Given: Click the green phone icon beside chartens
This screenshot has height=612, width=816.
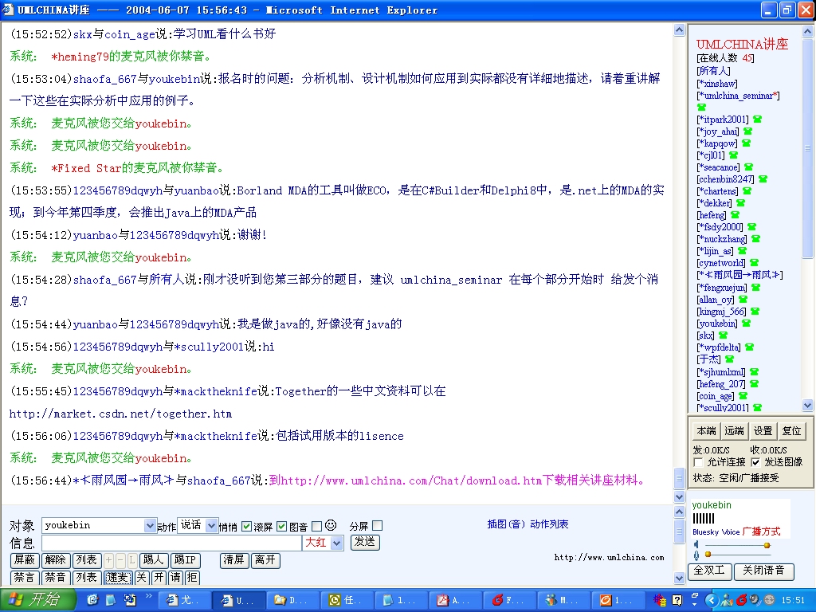Looking at the screenshot, I should point(747,191).
